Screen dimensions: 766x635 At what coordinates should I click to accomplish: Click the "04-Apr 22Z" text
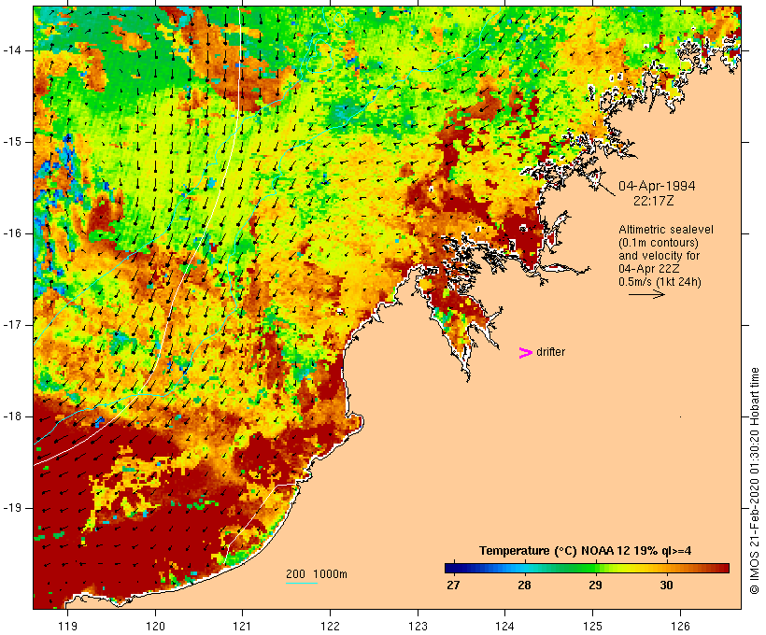coord(648,269)
